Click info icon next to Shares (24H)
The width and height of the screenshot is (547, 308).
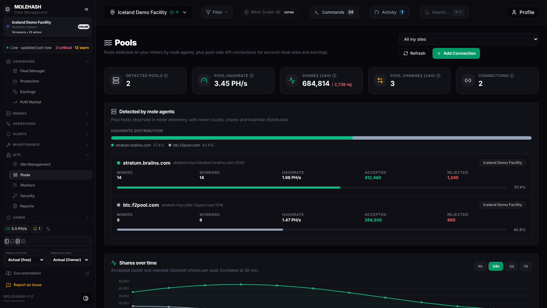point(334,76)
